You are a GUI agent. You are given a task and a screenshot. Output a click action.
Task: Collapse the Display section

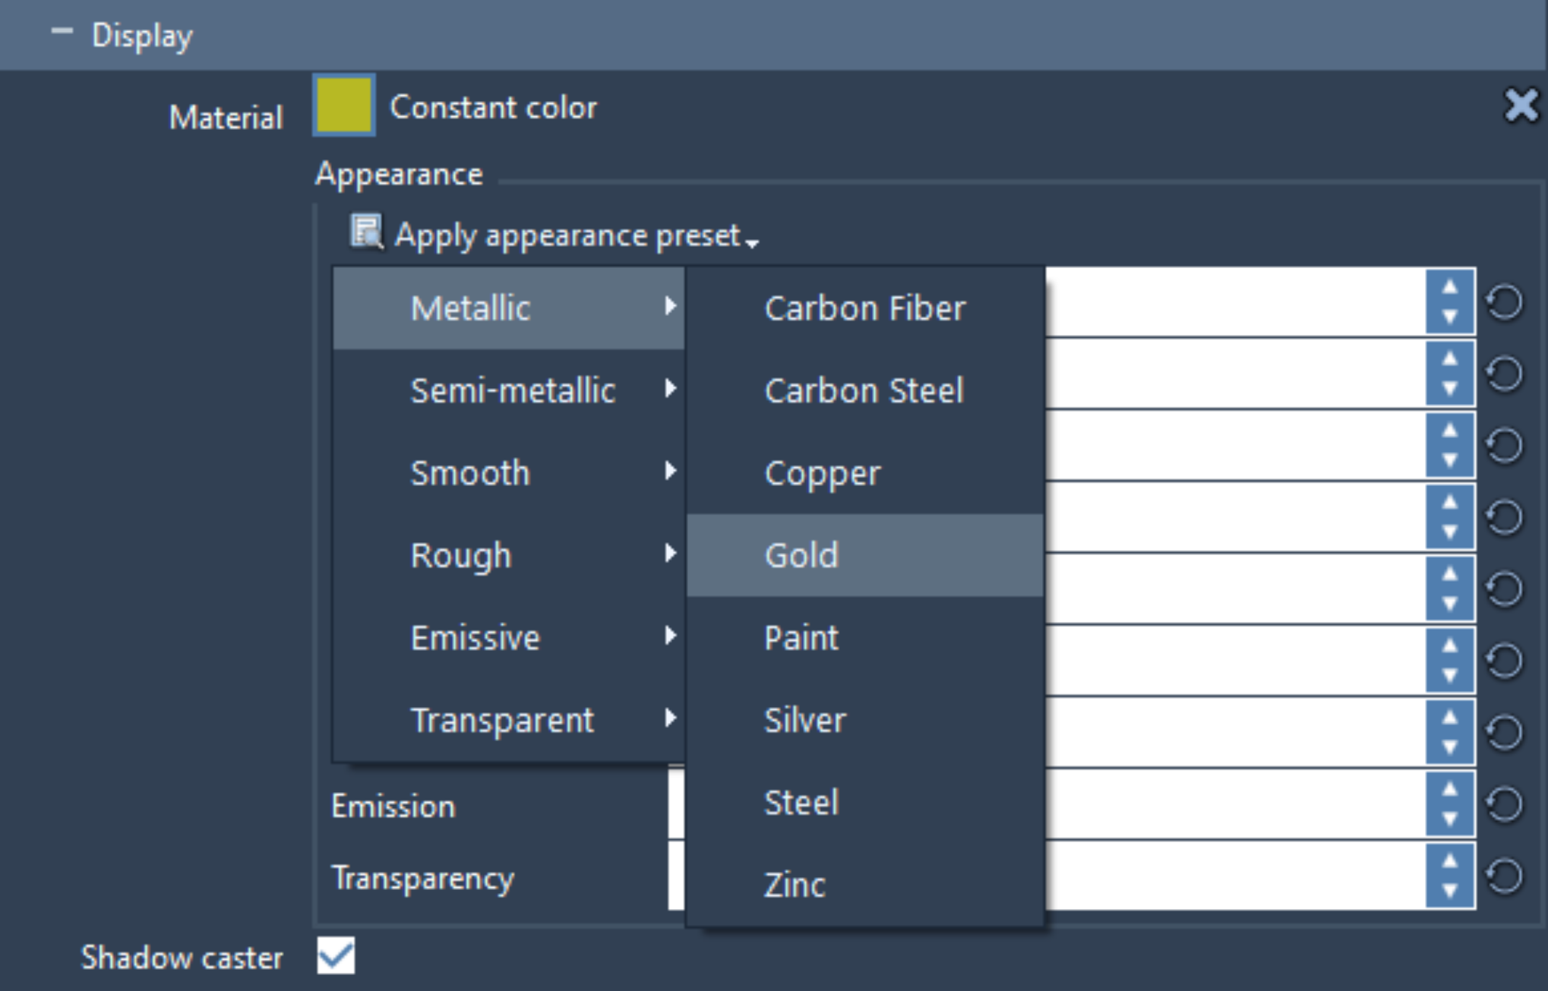click(63, 32)
